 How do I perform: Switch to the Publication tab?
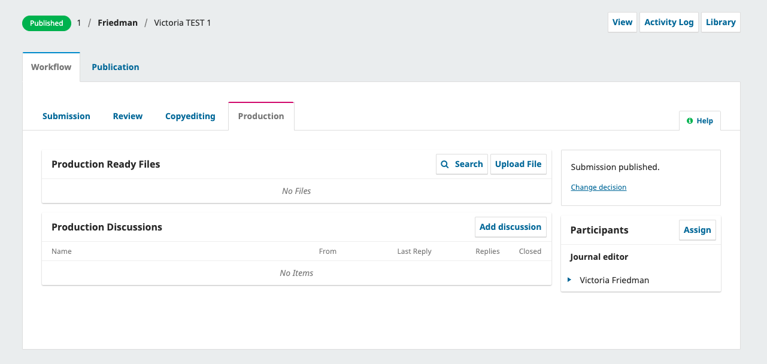click(x=116, y=67)
